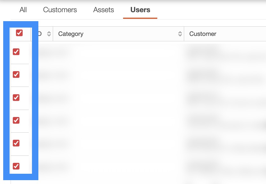This screenshot has width=266, height=184.
Task: Go to the Assets tab
Action: tap(104, 10)
